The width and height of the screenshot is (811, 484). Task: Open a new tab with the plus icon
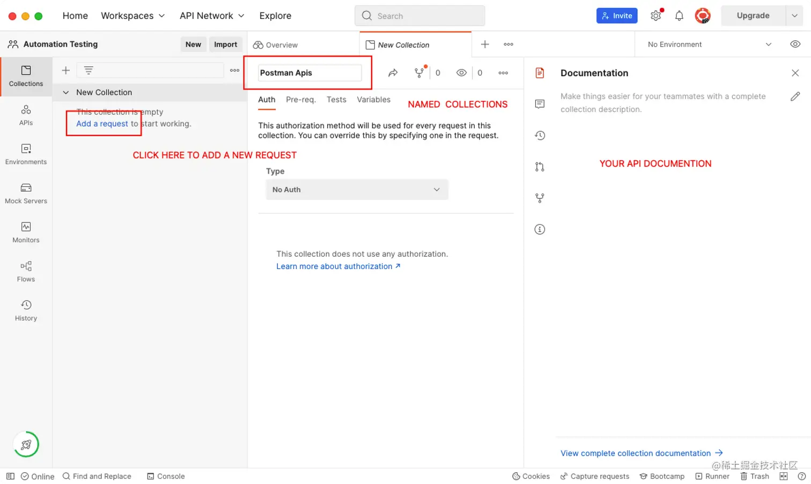pos(485,44)
